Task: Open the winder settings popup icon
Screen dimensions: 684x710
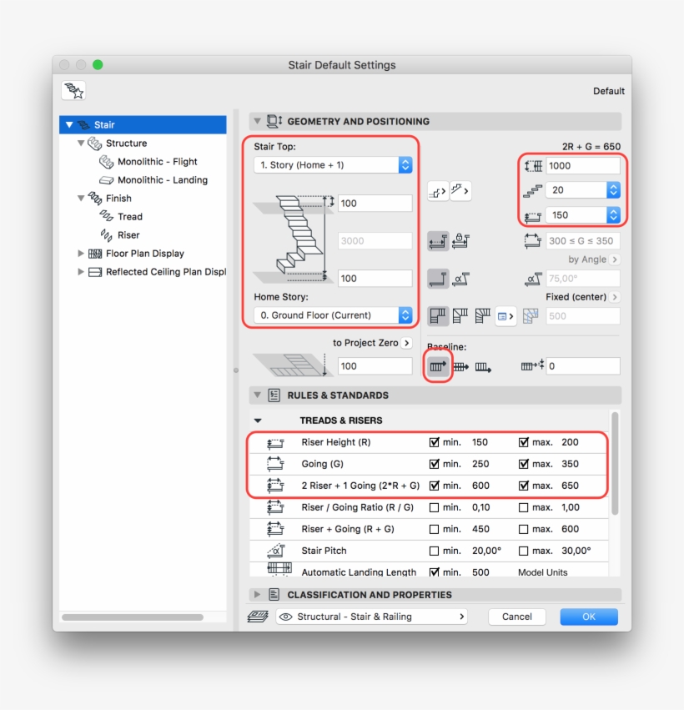Action: coord(505,315)
